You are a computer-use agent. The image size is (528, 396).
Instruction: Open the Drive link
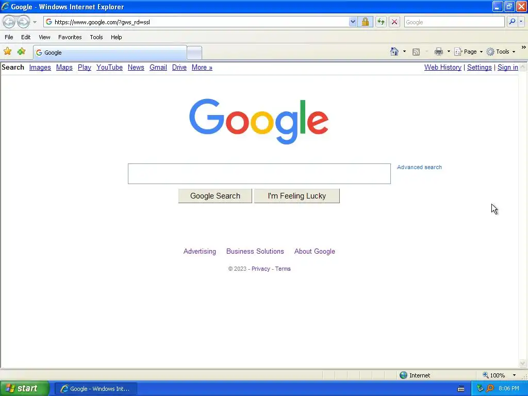[x=179, y=68]
